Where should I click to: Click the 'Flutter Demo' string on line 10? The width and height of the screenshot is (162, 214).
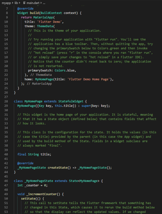(50, 22)
